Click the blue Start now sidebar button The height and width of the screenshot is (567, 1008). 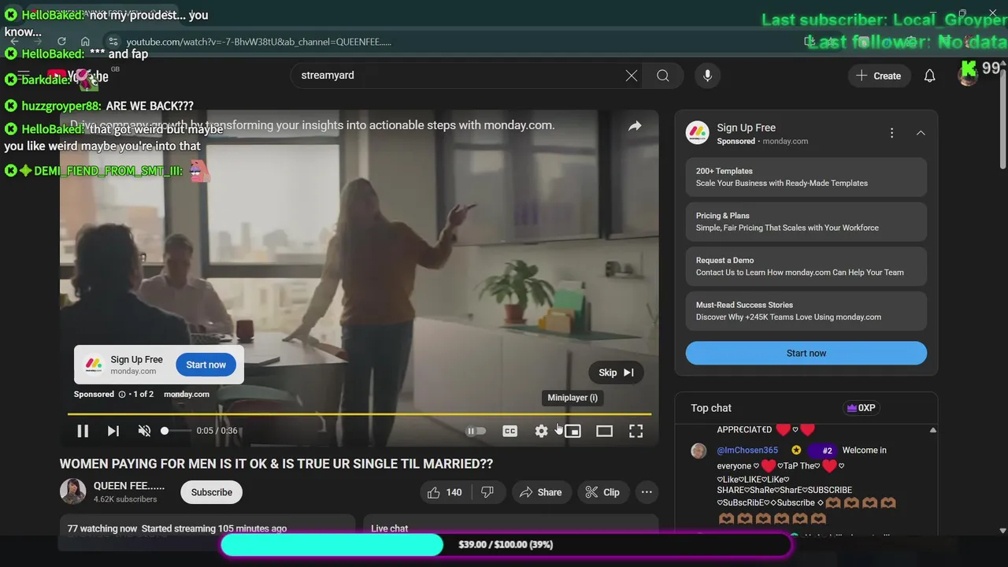tap(806, 353)
